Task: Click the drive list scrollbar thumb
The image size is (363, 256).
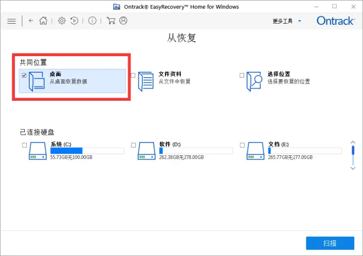Action: coord(353,150)
